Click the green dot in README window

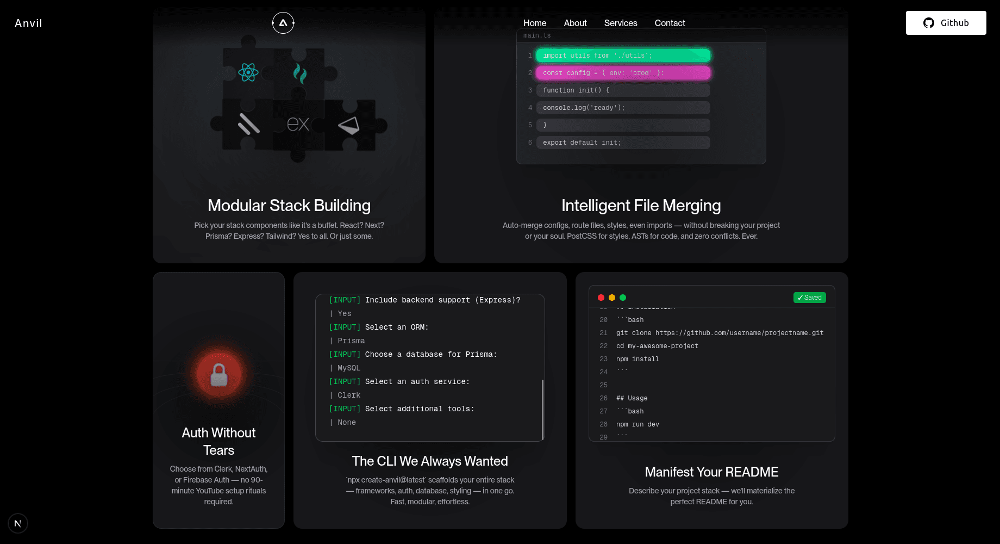[623, 298]
